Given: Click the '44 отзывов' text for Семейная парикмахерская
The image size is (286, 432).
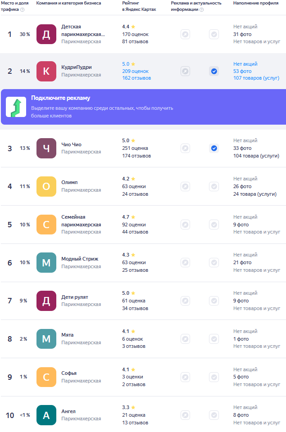Looking at the screenshot, I should coord(135,232).
